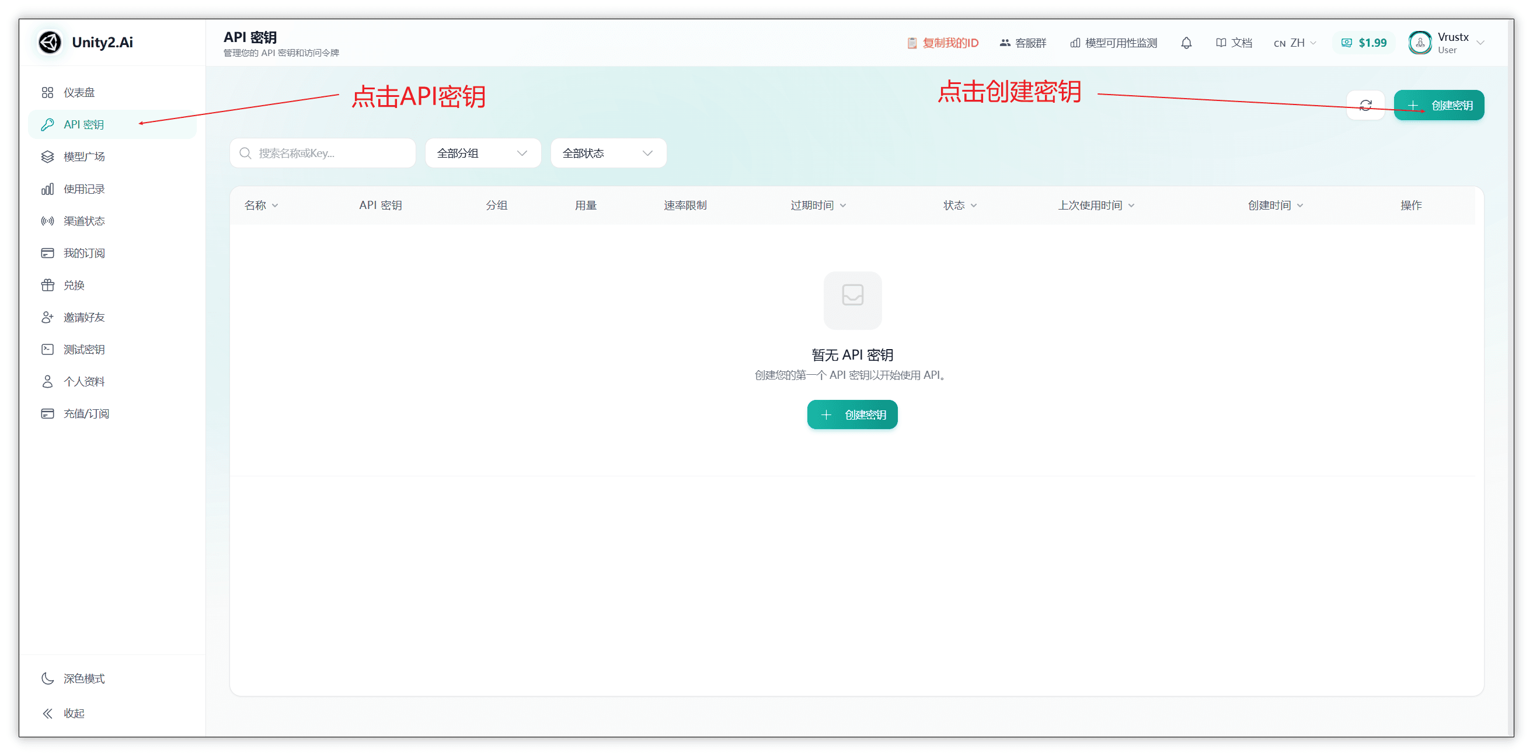
Task: Click the API key icon in sidebar
Action: click(48, 124)
